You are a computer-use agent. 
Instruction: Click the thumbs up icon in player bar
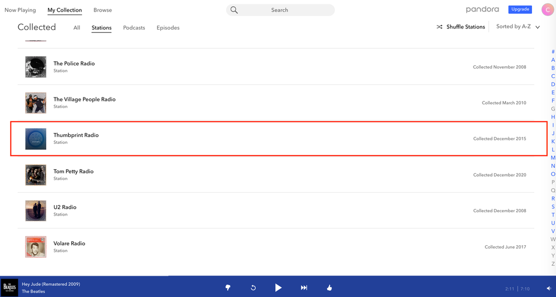(x=329, y=288)
